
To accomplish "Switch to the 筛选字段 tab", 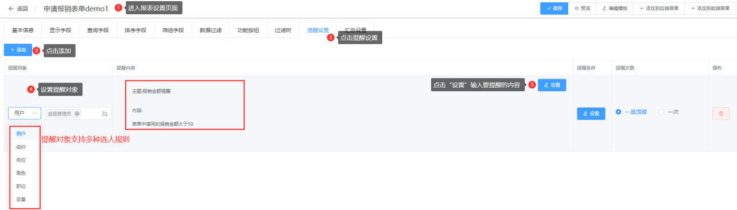I will point(173,30).
